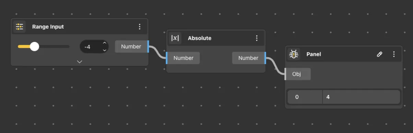This screenshot has width=413, height=133.
Task: Click the Panel bug icon
Action: click(x=294, y=54)
